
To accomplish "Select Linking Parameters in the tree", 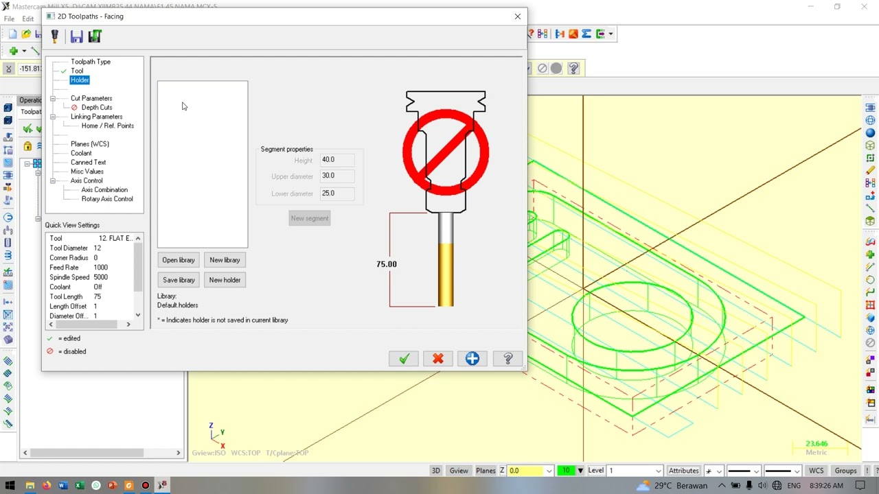I will 96,117.
